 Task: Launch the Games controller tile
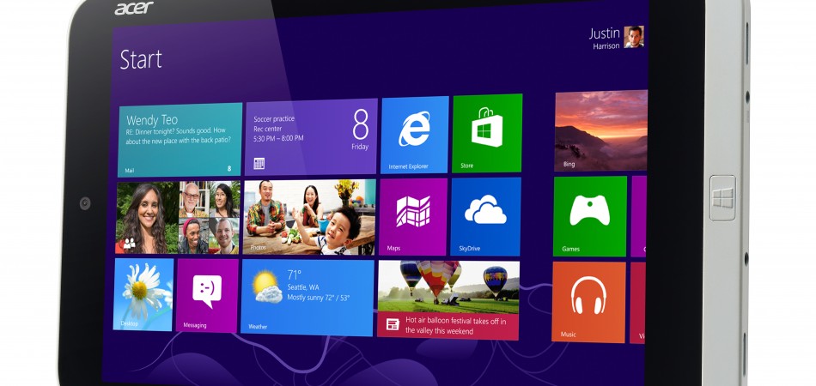point(589,215)
